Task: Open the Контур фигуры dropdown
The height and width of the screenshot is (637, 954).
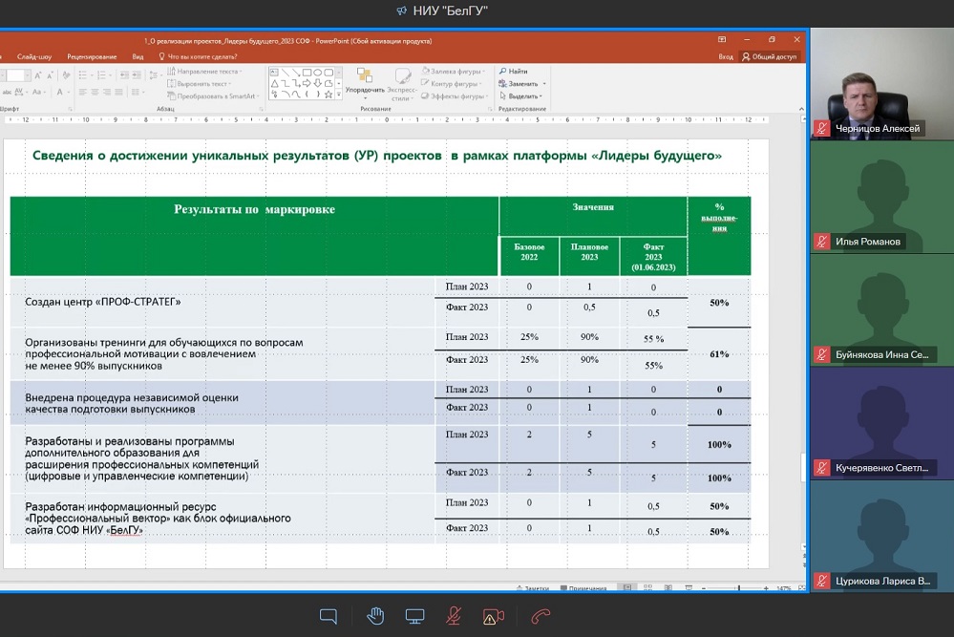Action: pos(452,83)
